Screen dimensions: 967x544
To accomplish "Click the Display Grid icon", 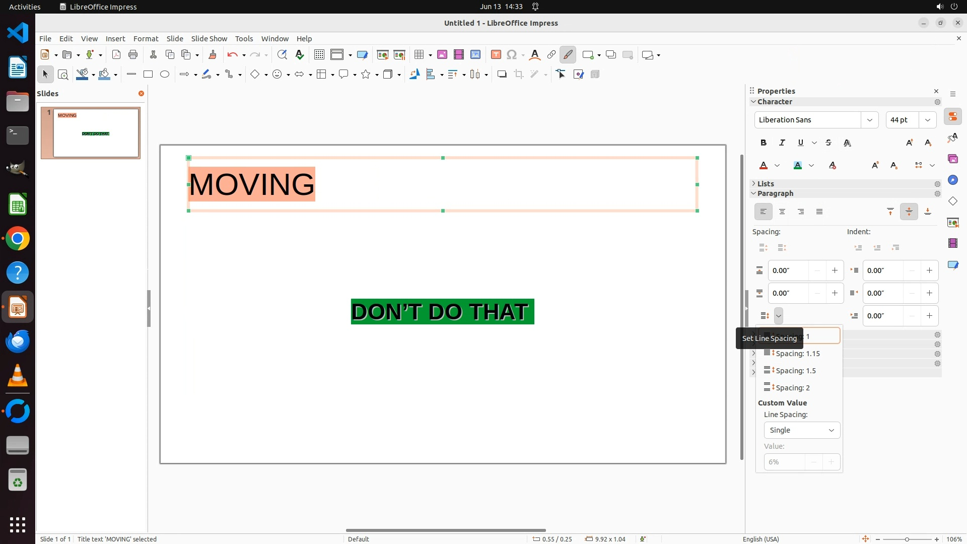I will click(319, 55).
